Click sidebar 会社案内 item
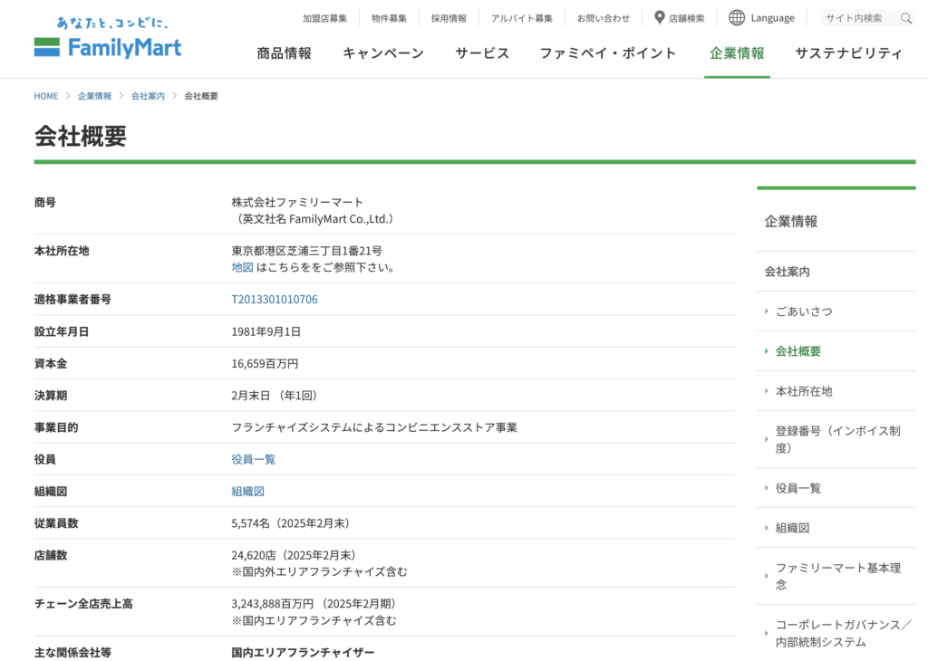Image resolution: width=928 pixels, height=661 pixels. [x=788, y=272]
